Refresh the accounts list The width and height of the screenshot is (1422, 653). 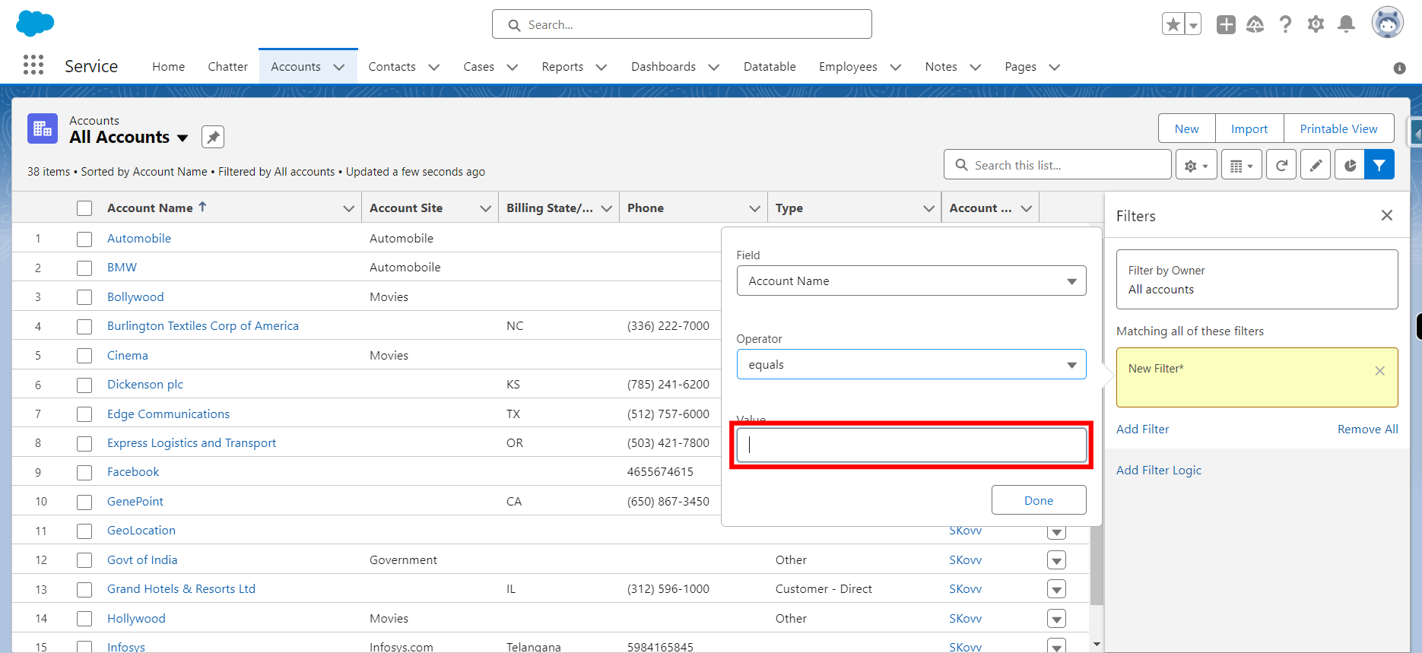click(1281, 165)
